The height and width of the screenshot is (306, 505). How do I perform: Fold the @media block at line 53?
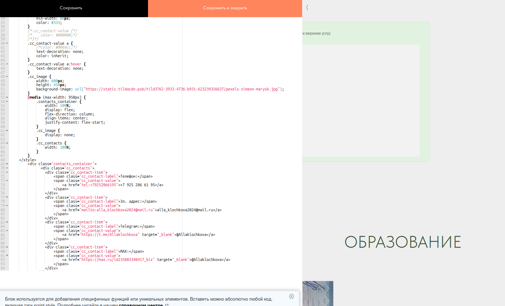pos(7,98)
